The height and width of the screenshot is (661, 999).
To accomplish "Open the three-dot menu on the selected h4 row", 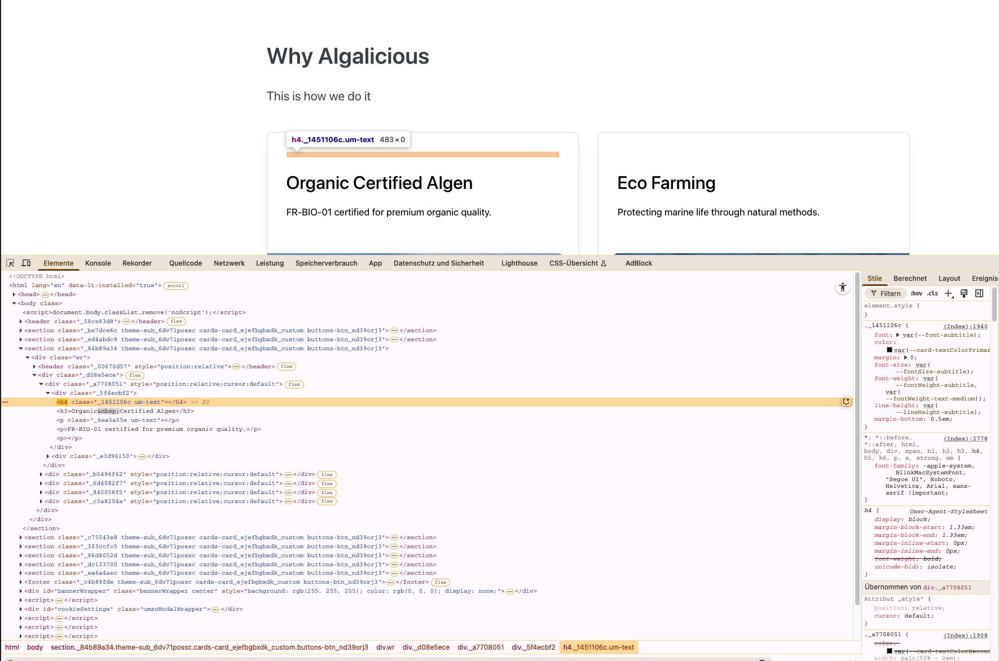I will (x=5, y=402).
